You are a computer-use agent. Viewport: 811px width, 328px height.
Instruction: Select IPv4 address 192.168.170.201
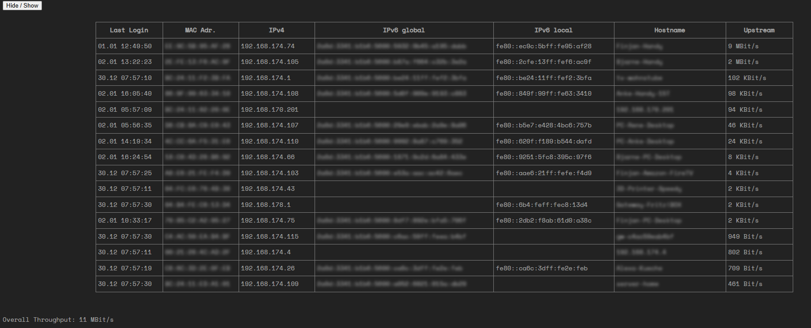pyautogui.click(x=270, y=109)
